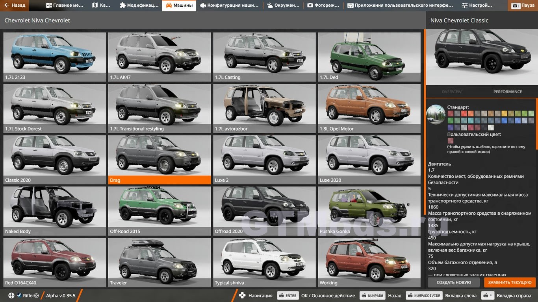Switch to the OVERVIEW tab

pyautogui.click(x=451, y=92)
